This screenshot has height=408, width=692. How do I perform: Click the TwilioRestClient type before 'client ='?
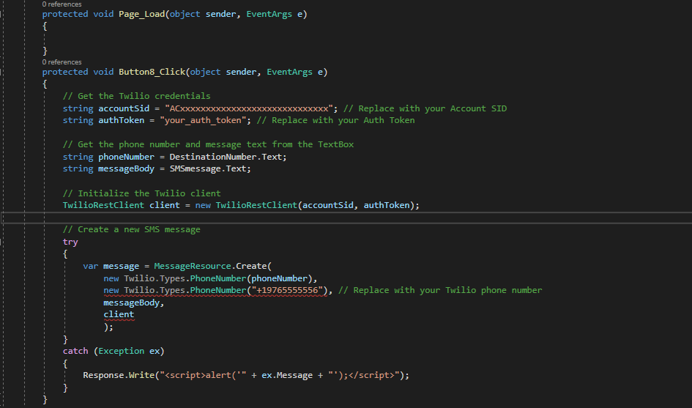(103, 205)
